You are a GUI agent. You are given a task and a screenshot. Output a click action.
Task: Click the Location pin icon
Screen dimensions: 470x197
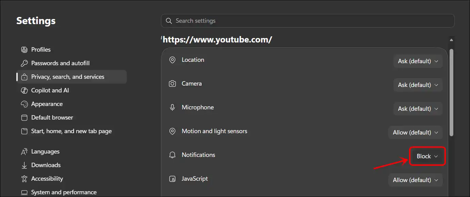(x=173, y=60)
